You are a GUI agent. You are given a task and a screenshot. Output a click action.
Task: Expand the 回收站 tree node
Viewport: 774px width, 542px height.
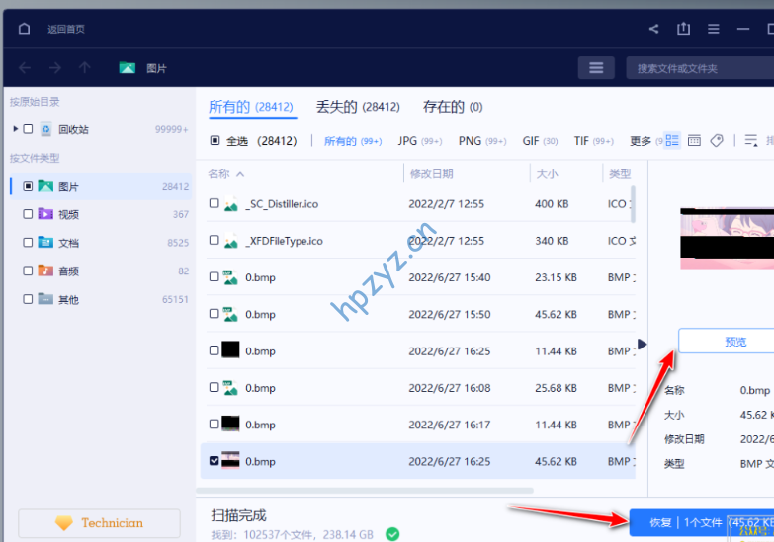[16, 129]
